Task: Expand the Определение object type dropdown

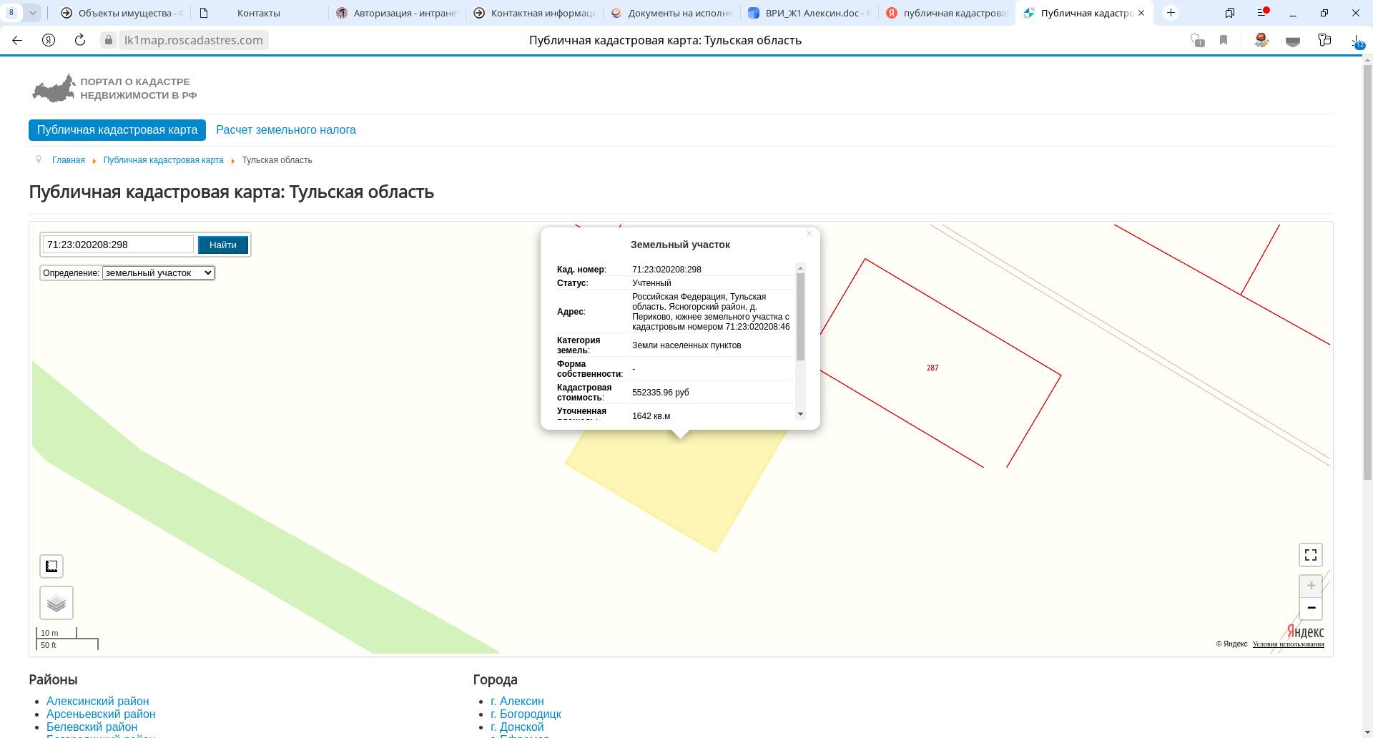Action: tap(158, 273)
